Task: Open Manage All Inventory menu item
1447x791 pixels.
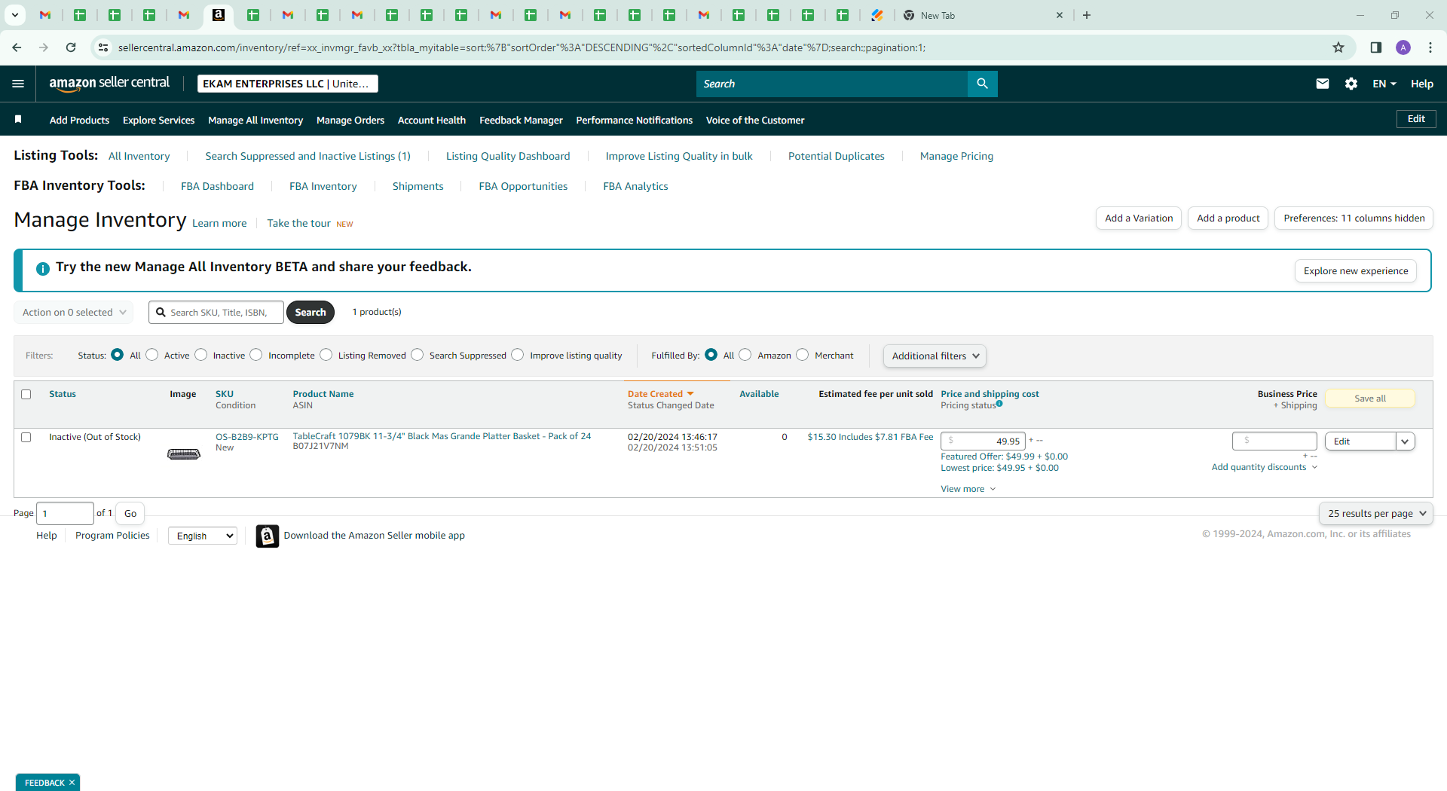Action: coord(255,120)
